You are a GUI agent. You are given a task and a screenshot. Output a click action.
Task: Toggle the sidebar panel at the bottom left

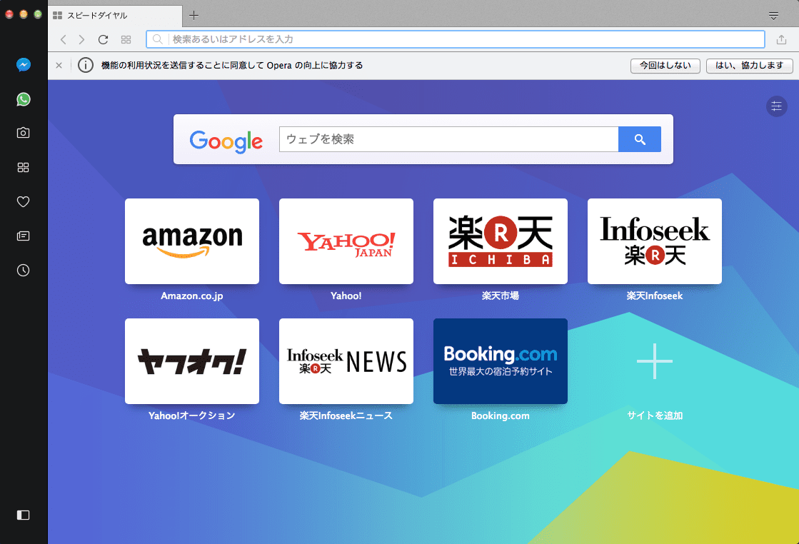[24, 515]
